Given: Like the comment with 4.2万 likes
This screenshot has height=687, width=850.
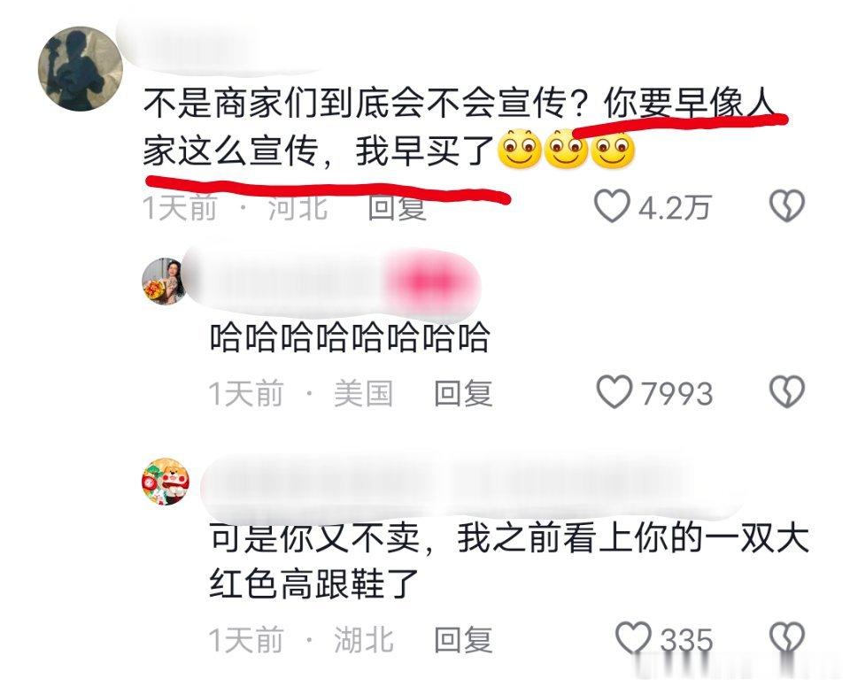Looking at the screenshot, I should click(612, 205).
